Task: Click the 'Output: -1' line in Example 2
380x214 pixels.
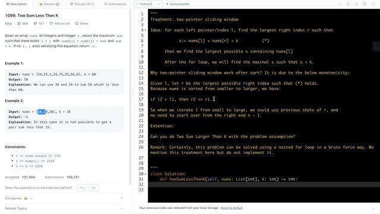Action: point(18,117)
